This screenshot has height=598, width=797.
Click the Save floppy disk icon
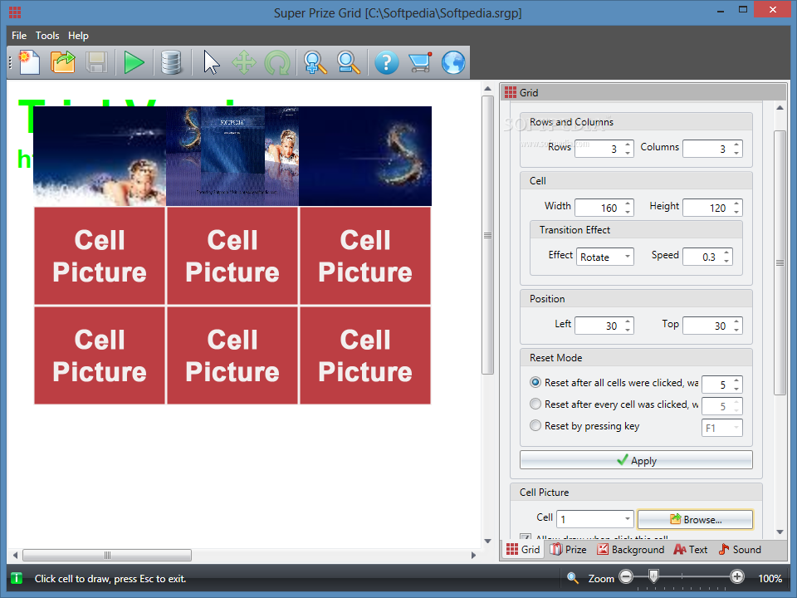pyautogui.click(x=96, y=62)
